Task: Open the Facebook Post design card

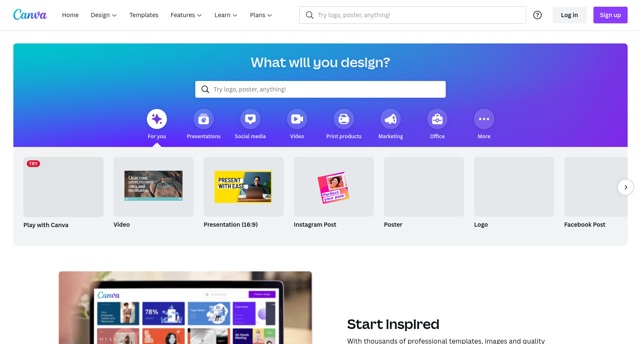Action: (596, 187)
